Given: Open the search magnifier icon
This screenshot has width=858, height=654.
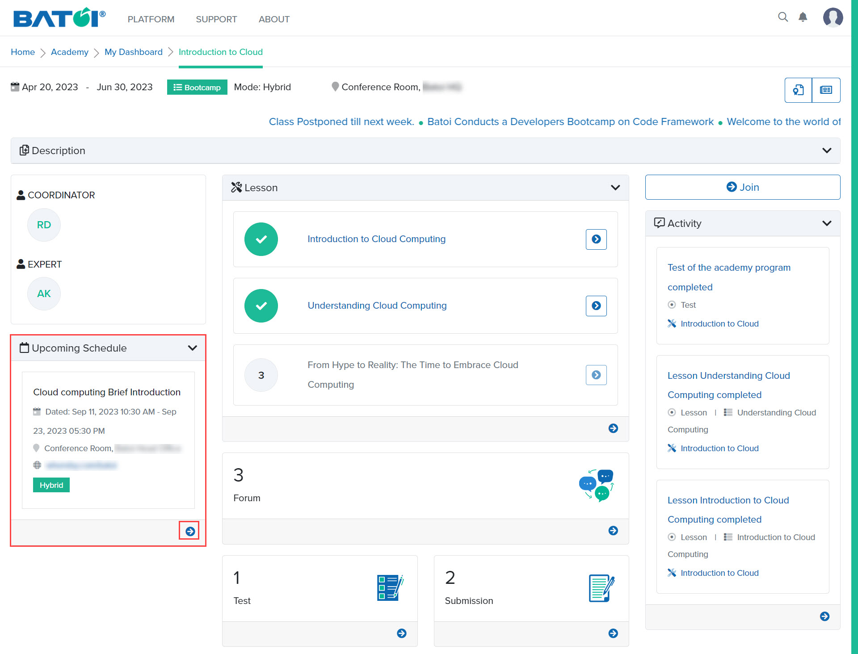Looking at the screenshot, I should (x=782, y=17).
